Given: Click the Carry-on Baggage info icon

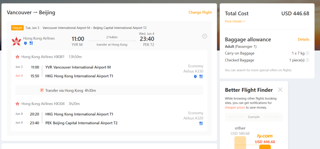Looking at the screenshot, I should 307,53.
